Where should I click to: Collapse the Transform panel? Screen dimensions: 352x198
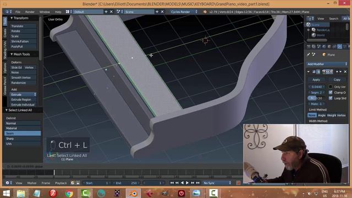[12, 18]
